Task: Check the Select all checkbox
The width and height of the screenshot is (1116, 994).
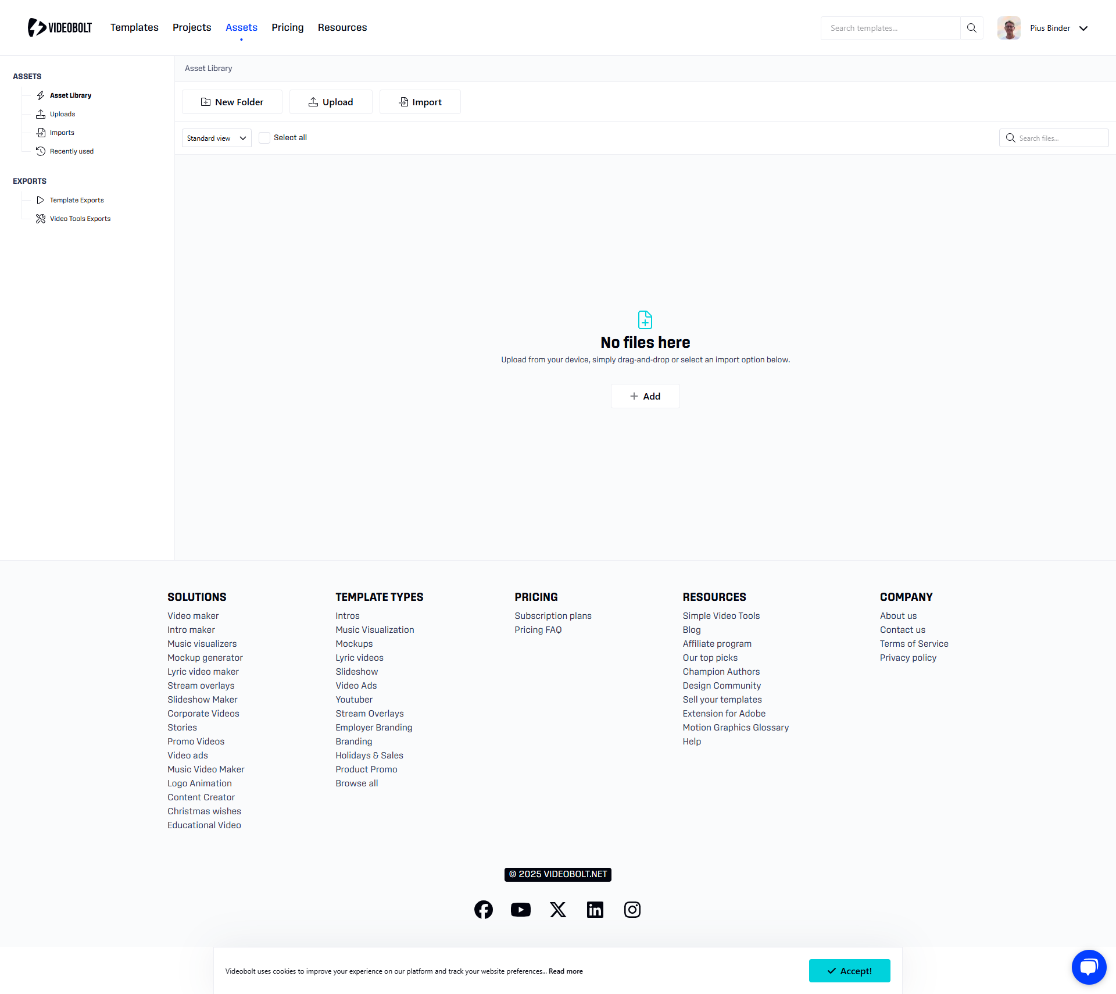Action: coord(264,138)
